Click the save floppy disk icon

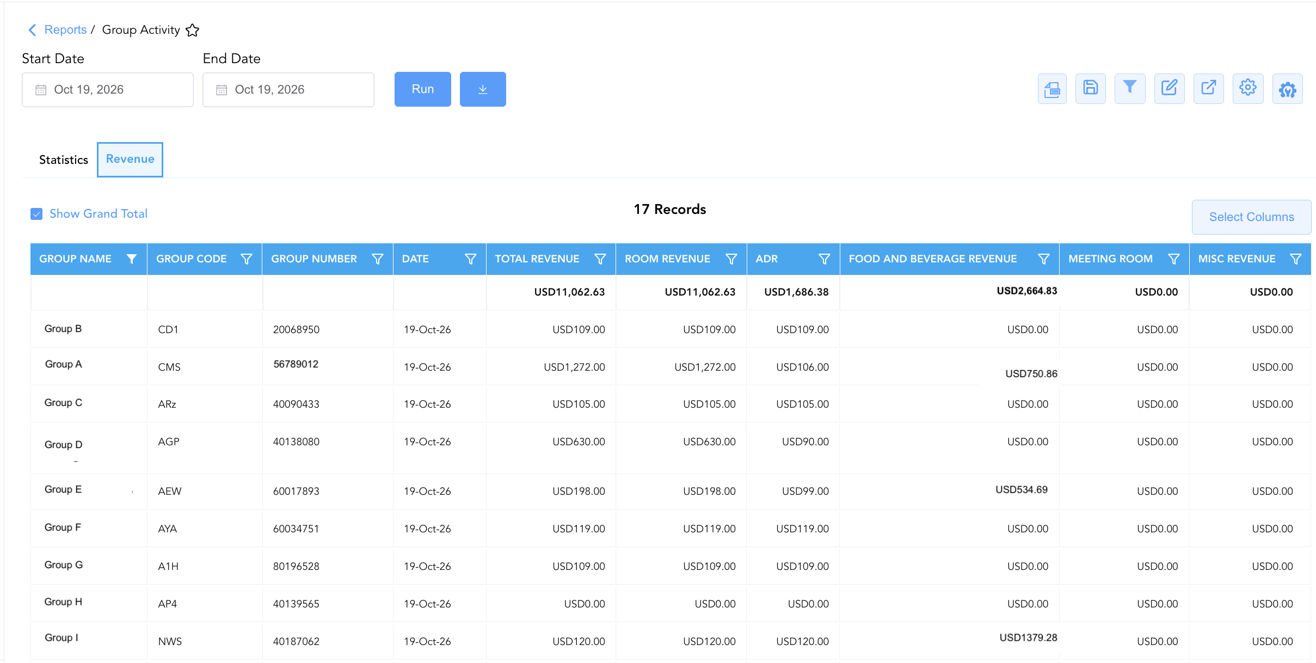(1090, 89)
